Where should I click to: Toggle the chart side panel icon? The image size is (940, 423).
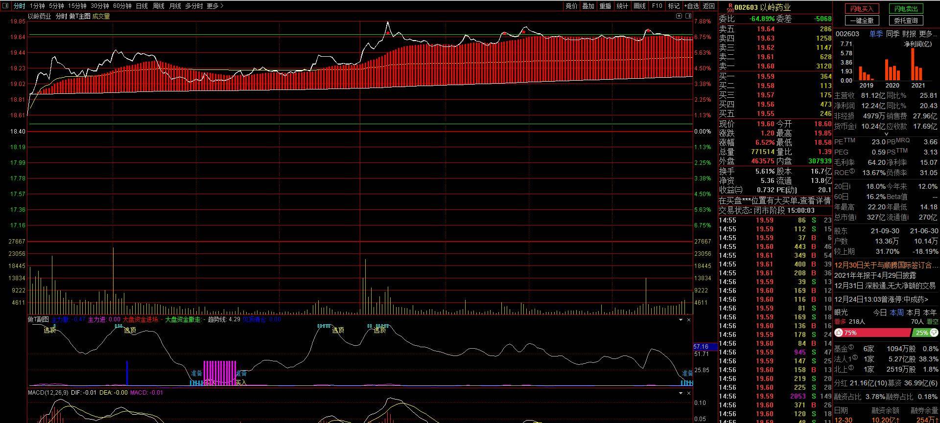point(688,16)
